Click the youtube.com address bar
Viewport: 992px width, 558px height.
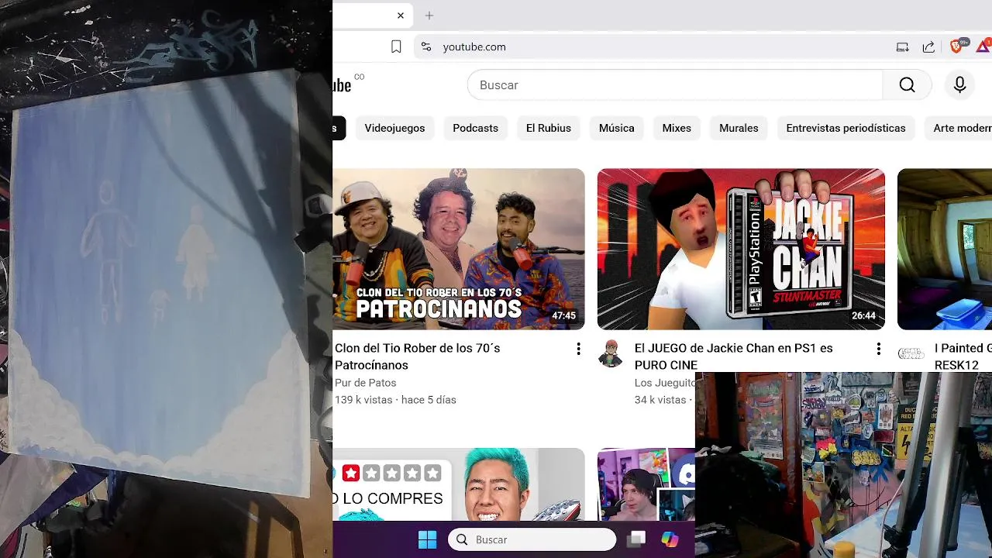pos(651,47)
